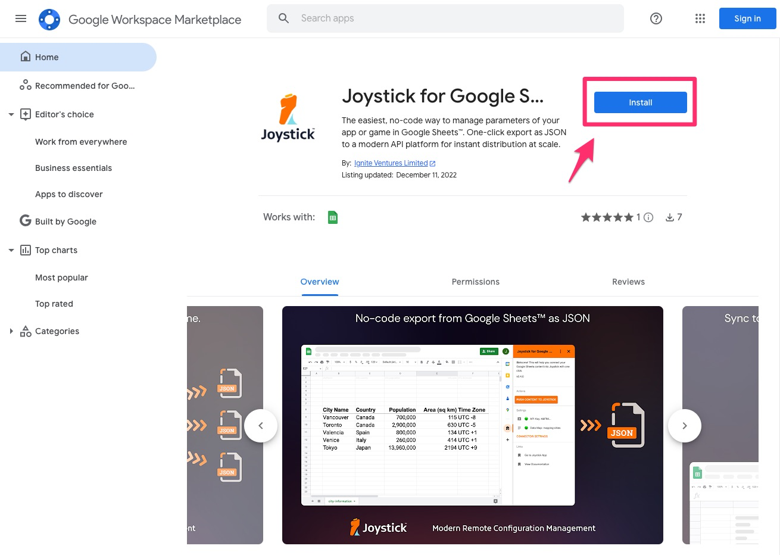Click the Categories shapes icon
Screen dimensions: 780x555
[26, 331]
